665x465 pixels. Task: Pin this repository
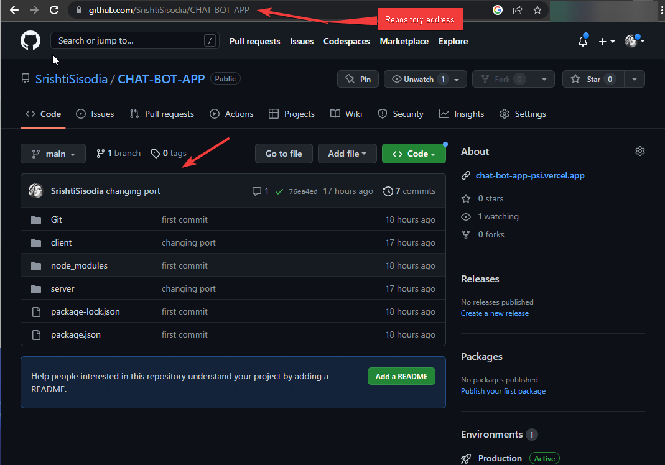click(x=358, y=80)
